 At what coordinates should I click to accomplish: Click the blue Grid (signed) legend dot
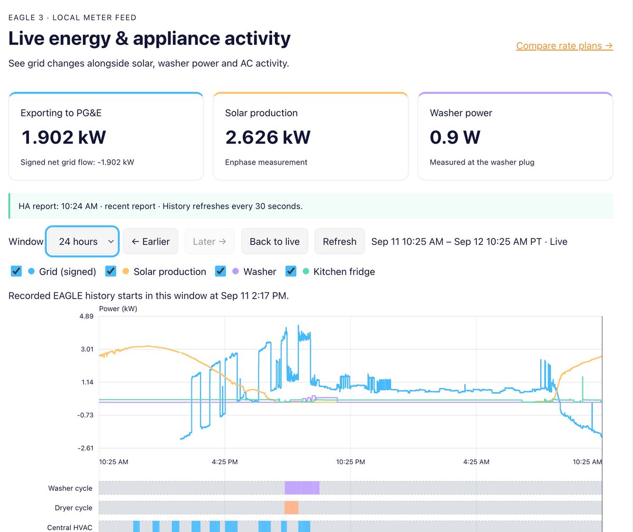(31, 271)
